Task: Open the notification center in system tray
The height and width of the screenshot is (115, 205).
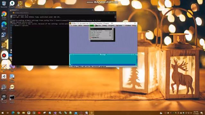Action: pos(202,113)
